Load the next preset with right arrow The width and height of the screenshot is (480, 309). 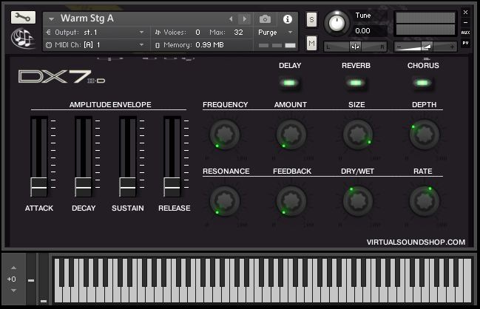pos(246,18)
